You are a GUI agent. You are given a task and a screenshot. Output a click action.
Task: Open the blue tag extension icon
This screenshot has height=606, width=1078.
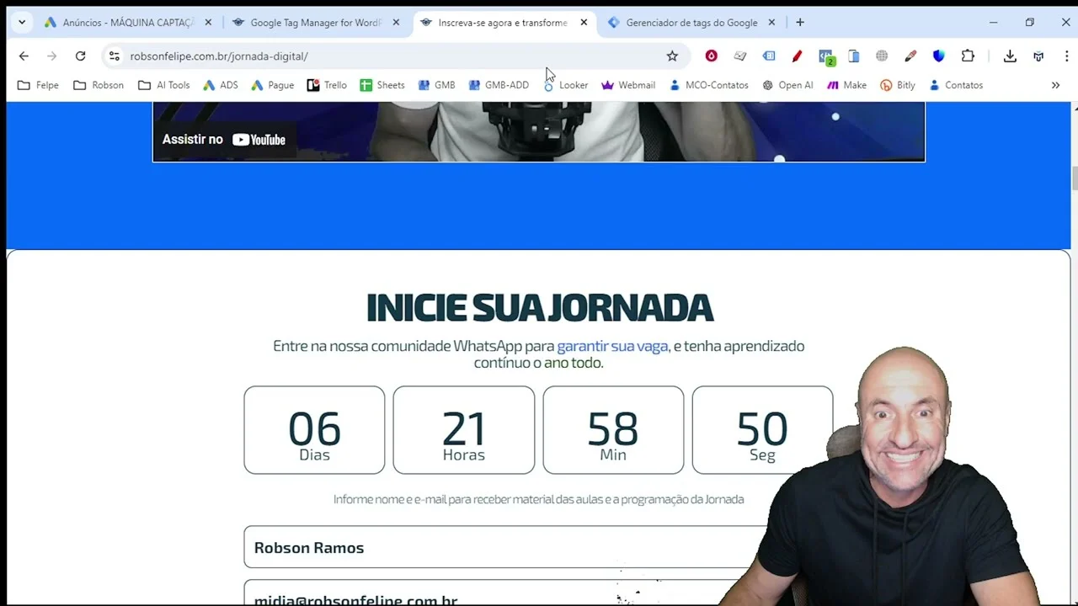769,56
